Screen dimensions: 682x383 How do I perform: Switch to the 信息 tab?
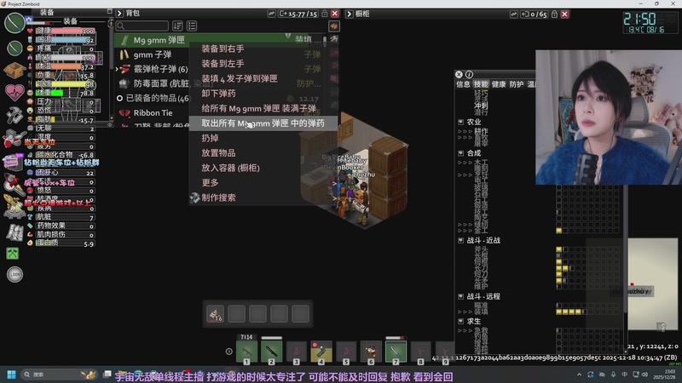[x=463, y=84]
